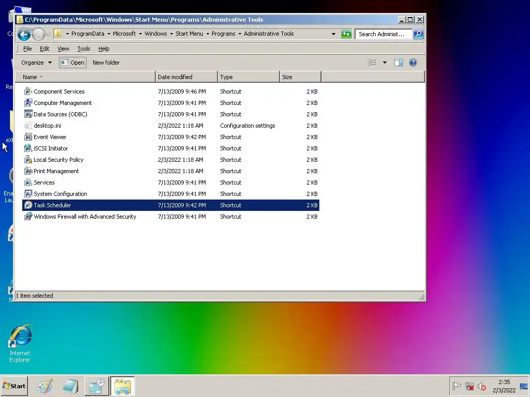Expand dropdown arrow after Start Menu breadcrumb
530x397 pixels.
(x=208, y=34)
